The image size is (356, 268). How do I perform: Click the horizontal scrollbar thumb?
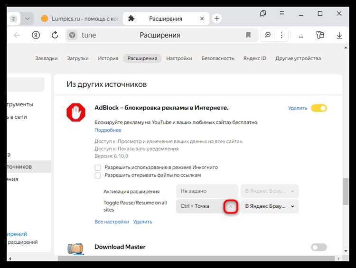(x=197, y=259)
